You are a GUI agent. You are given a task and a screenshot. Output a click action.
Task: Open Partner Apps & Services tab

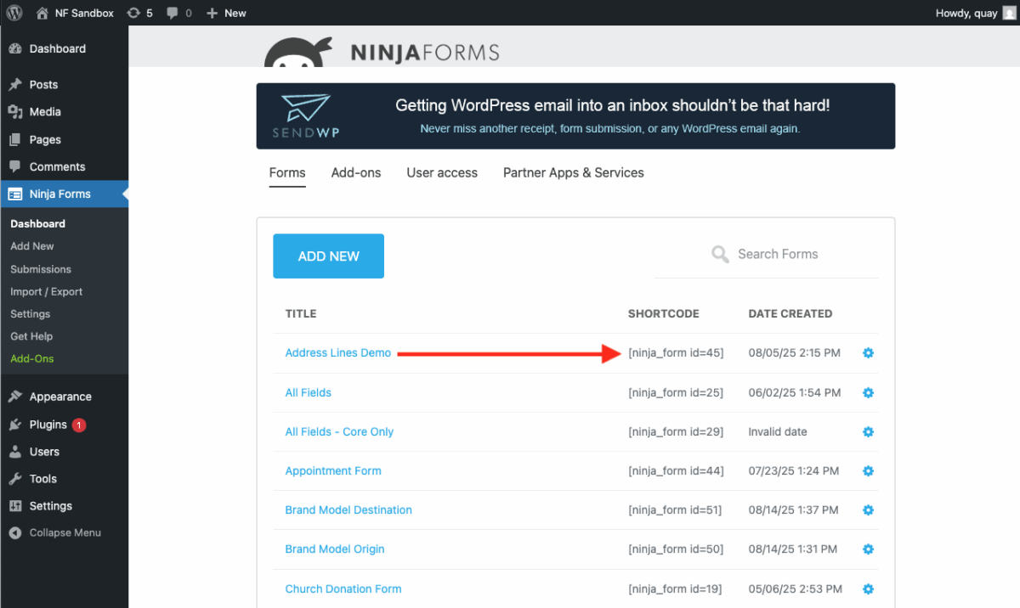coord(574,172)
